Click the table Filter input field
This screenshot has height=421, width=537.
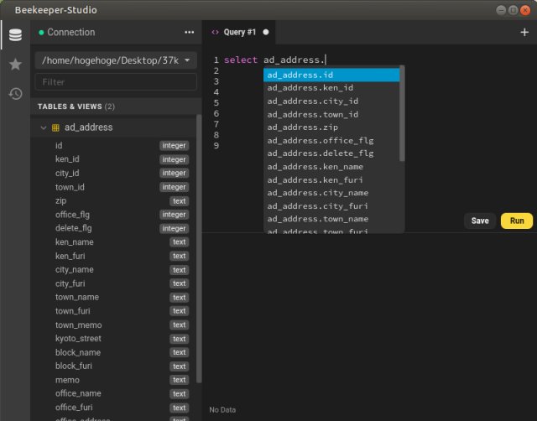pos(116,82)
